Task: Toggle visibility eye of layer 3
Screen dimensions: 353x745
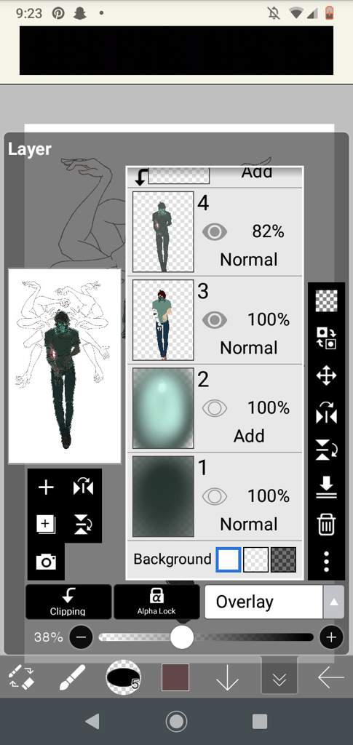Action: pos(214,320)
